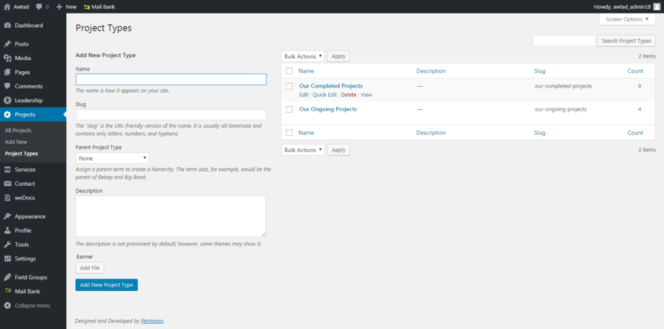This screenshot has height=329, width=664.
Task: Click the Posts pushpin icon
Action: (8, 44)
